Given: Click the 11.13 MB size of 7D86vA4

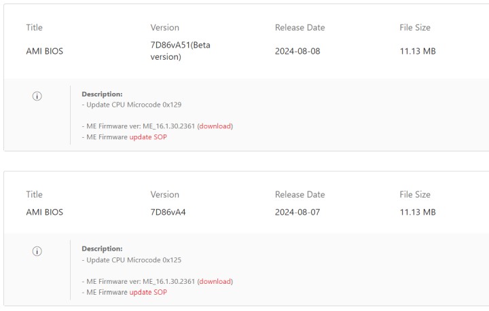Looking at the screenshot, I should [417, 212].
